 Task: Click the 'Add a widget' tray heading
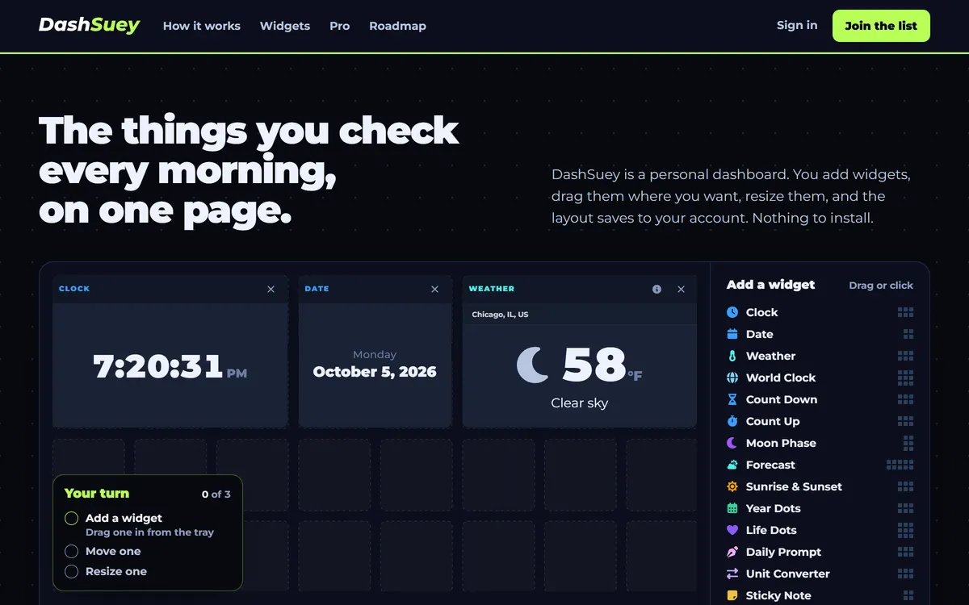click(770, 285)
